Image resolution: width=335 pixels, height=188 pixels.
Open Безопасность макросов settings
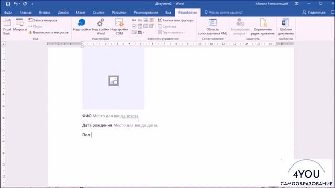(x=48, y=32)
